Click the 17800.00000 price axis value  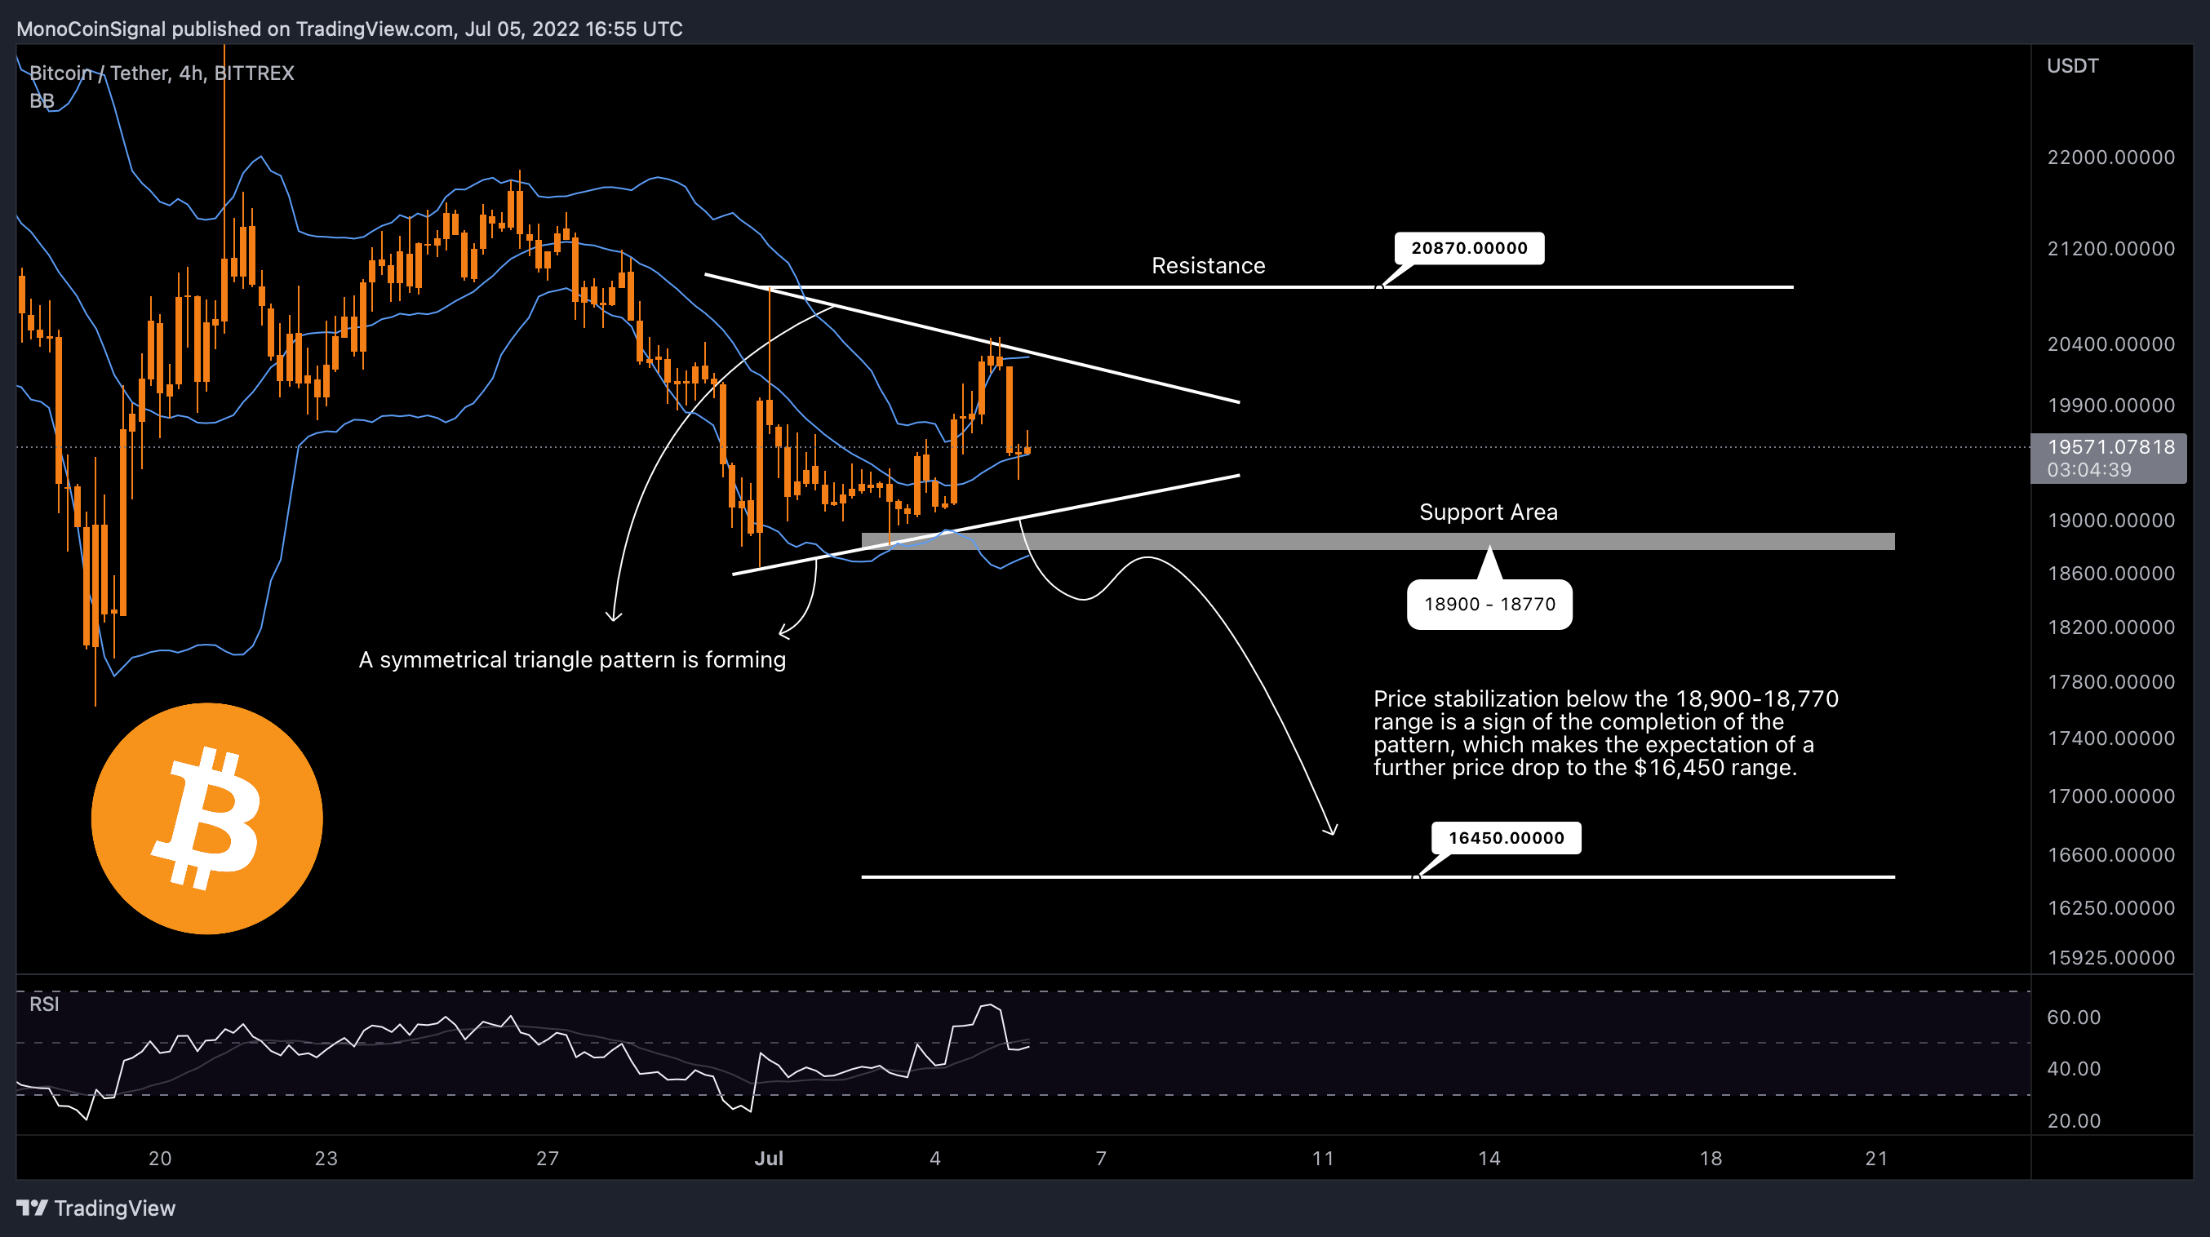(2110, 682)
